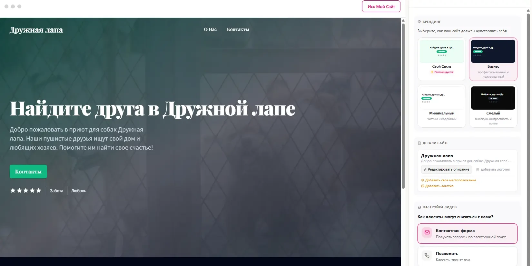The width and height of the screenshot is (532, 266).
Task: Click the sparkle icon next to Рекомендуется
Action: tap(432, 72)
